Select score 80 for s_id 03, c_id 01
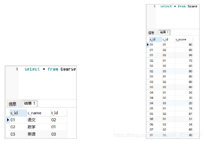205x141 pixels. (184, 76)
